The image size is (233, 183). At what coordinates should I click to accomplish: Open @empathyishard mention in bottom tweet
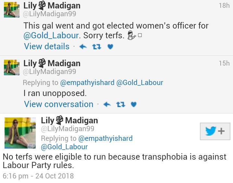tap(105, 139)
